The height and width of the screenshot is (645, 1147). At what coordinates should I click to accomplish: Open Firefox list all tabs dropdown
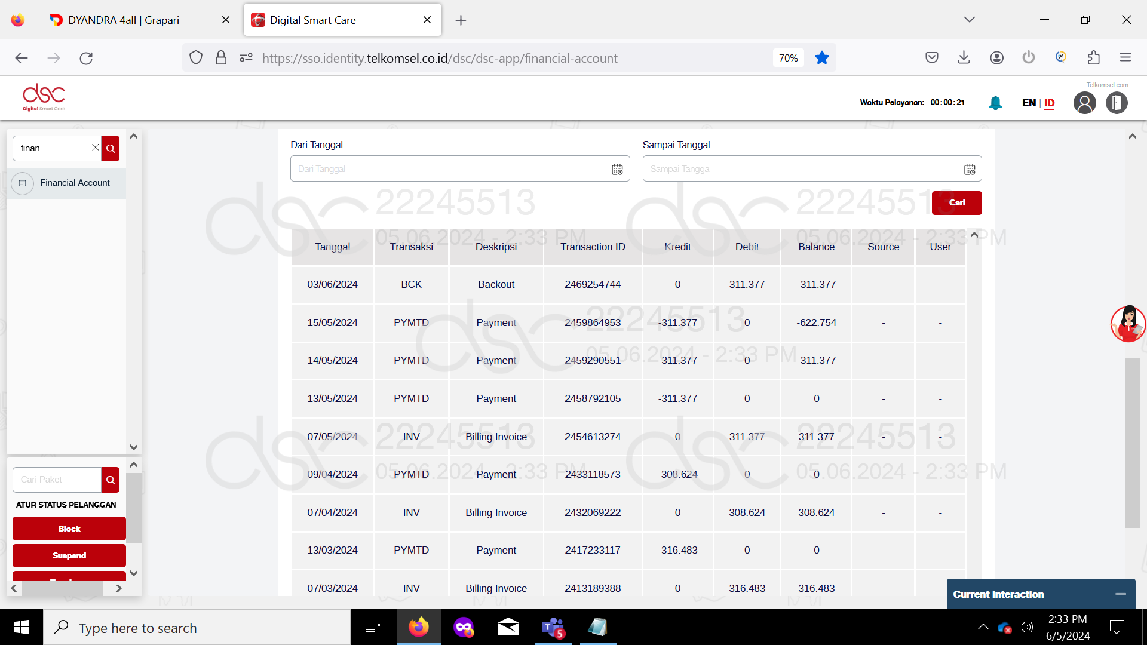click(969, 20)
